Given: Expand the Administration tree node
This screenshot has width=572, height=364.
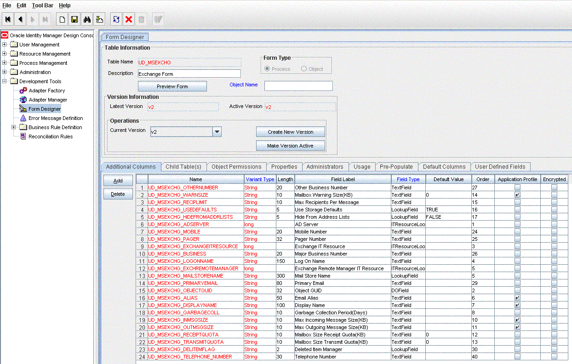Looking at the screenshot, I should (x=5, y=72).
